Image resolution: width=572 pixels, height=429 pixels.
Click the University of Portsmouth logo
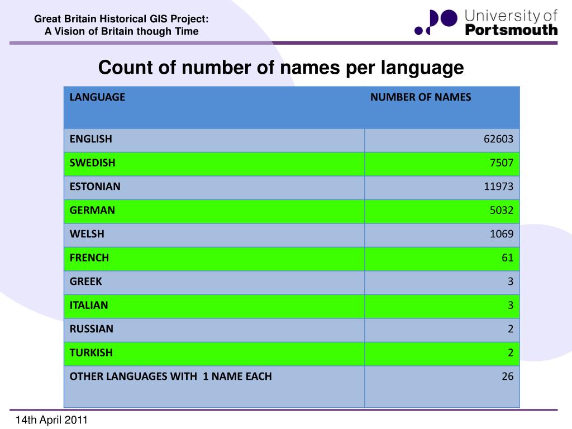click(x=486, y=22)
